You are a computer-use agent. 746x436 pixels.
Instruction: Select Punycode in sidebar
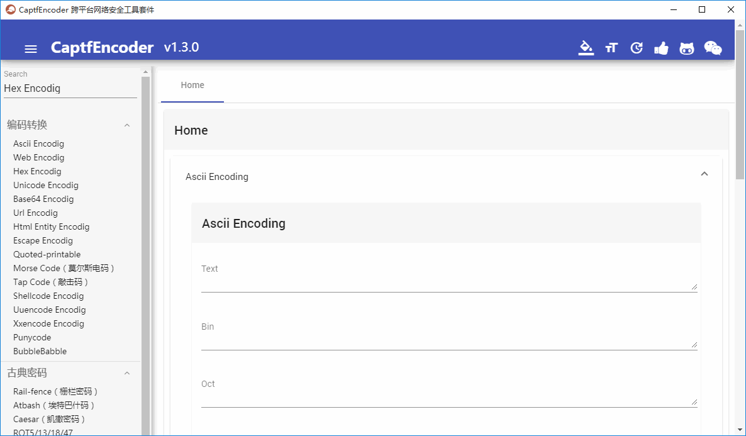(x=32, y=337)
